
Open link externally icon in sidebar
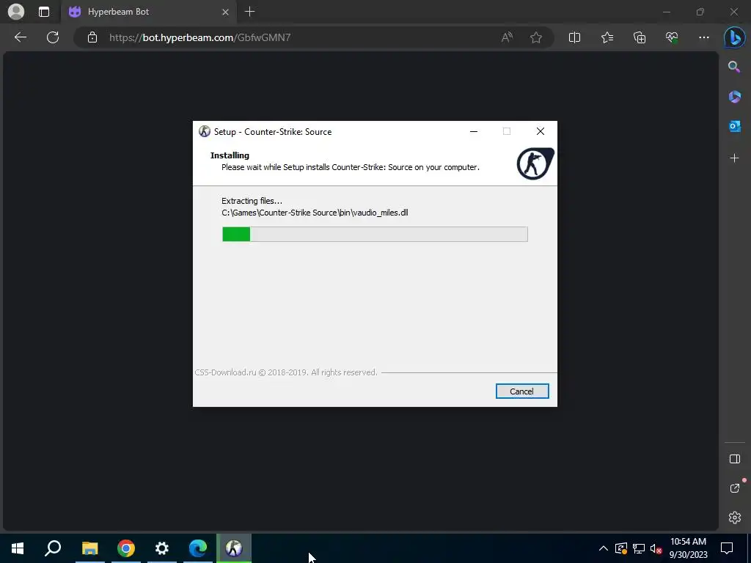point(734,487)
